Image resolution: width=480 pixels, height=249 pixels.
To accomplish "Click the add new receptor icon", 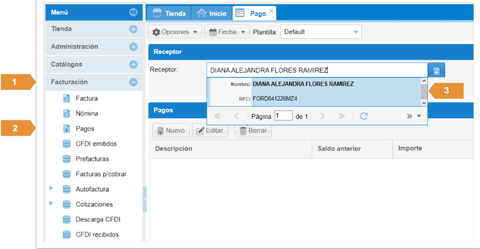I will tap(436, 70).
